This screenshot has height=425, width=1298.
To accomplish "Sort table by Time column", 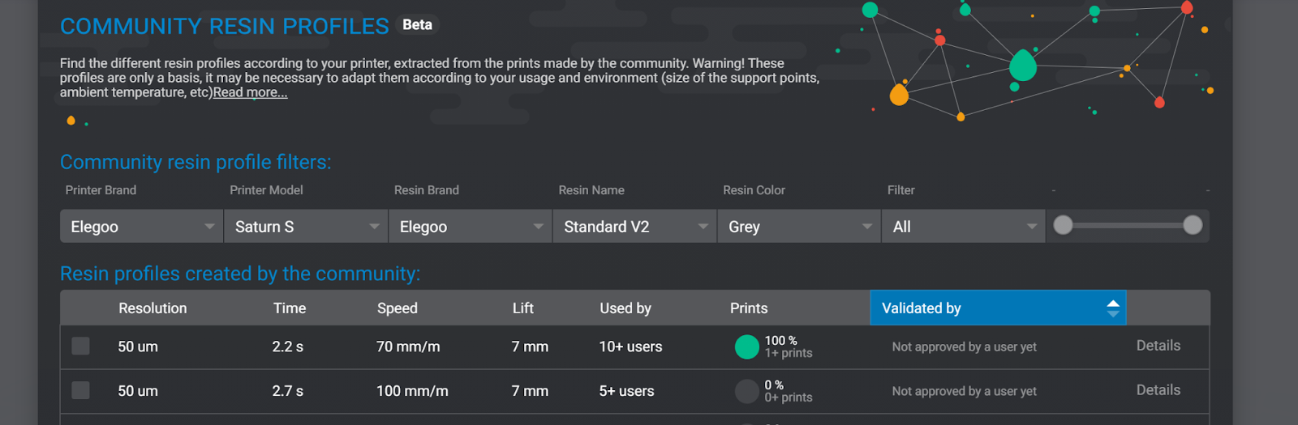I will [x=290, y=308].
